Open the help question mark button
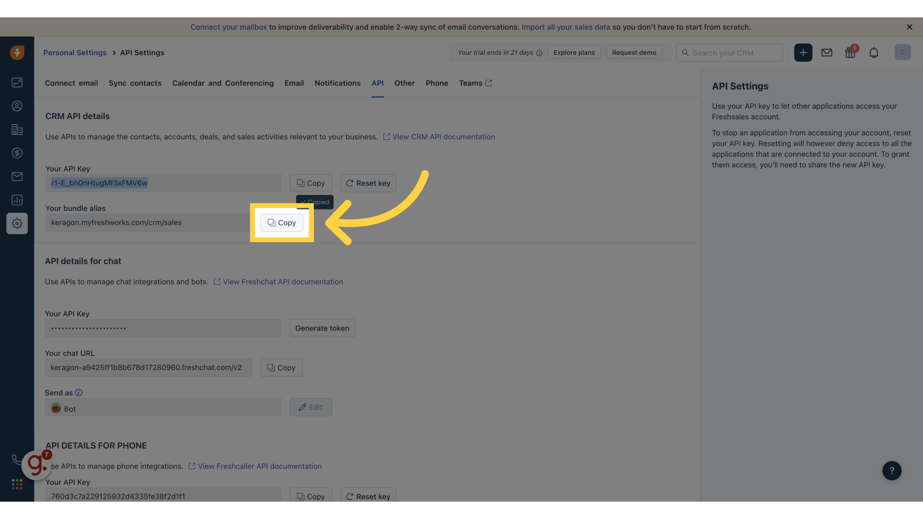 [891, 470]
